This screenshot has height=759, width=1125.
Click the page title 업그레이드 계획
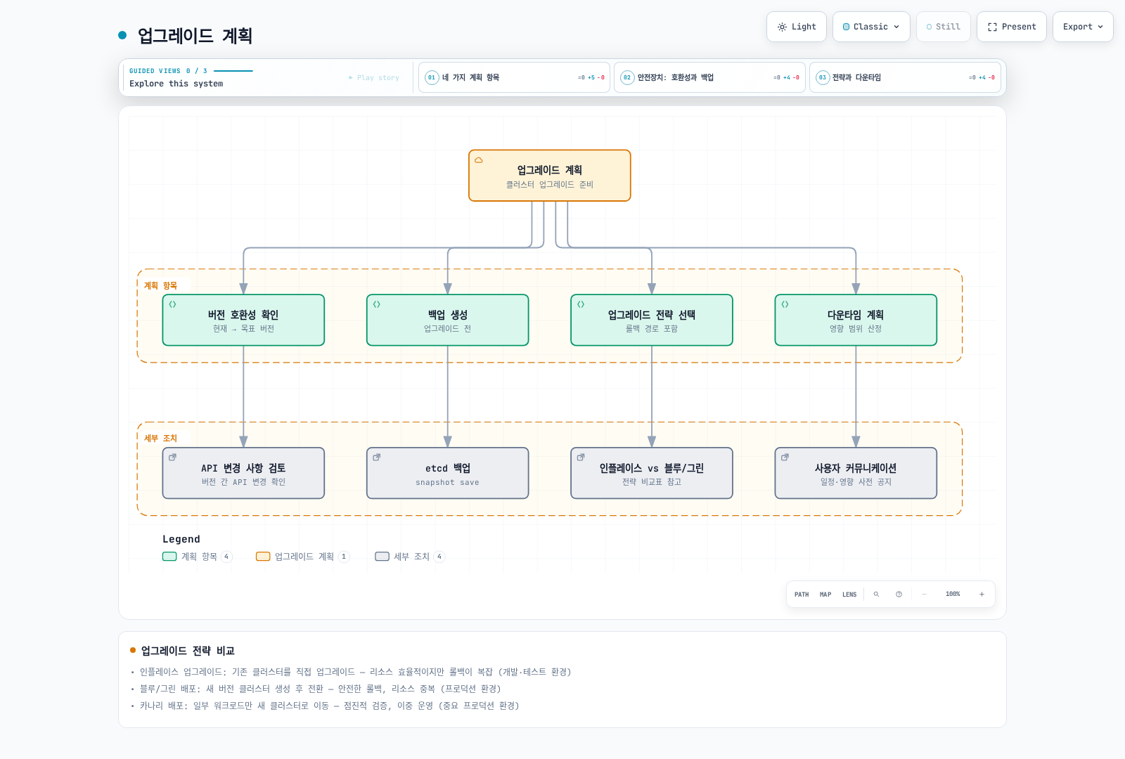195,35
